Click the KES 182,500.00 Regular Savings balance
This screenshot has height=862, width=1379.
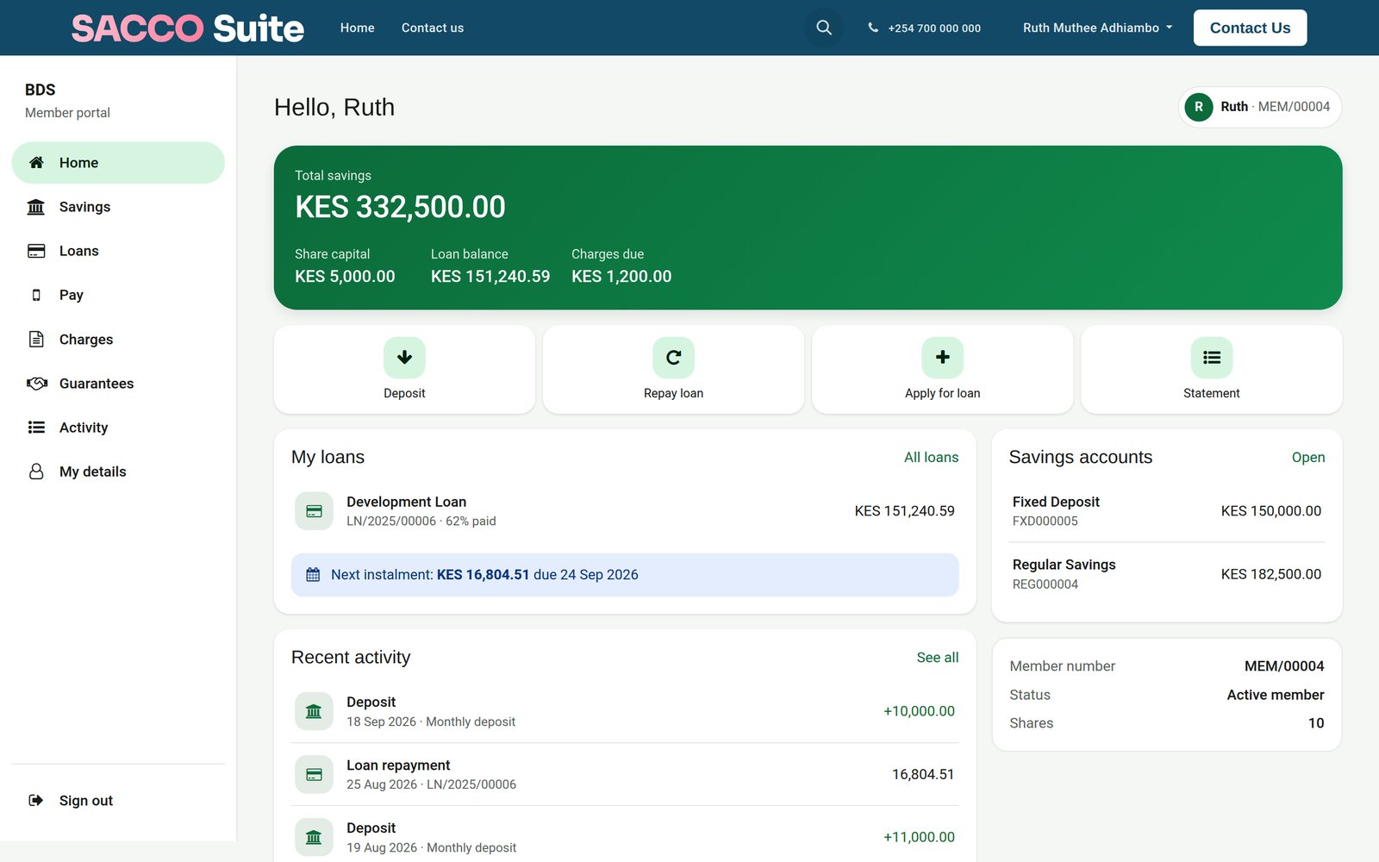(x=1270, y=574)
